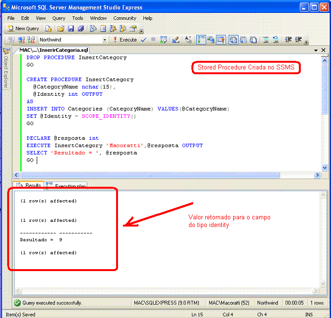Open the Window menu
Image resolution: width=331 pixels, height=318 pixels.
tap(98, 18)
